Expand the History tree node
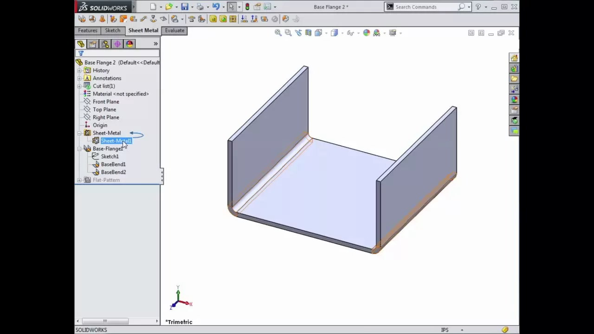Viewport: 594px width, 334px height. click(79, 71)
